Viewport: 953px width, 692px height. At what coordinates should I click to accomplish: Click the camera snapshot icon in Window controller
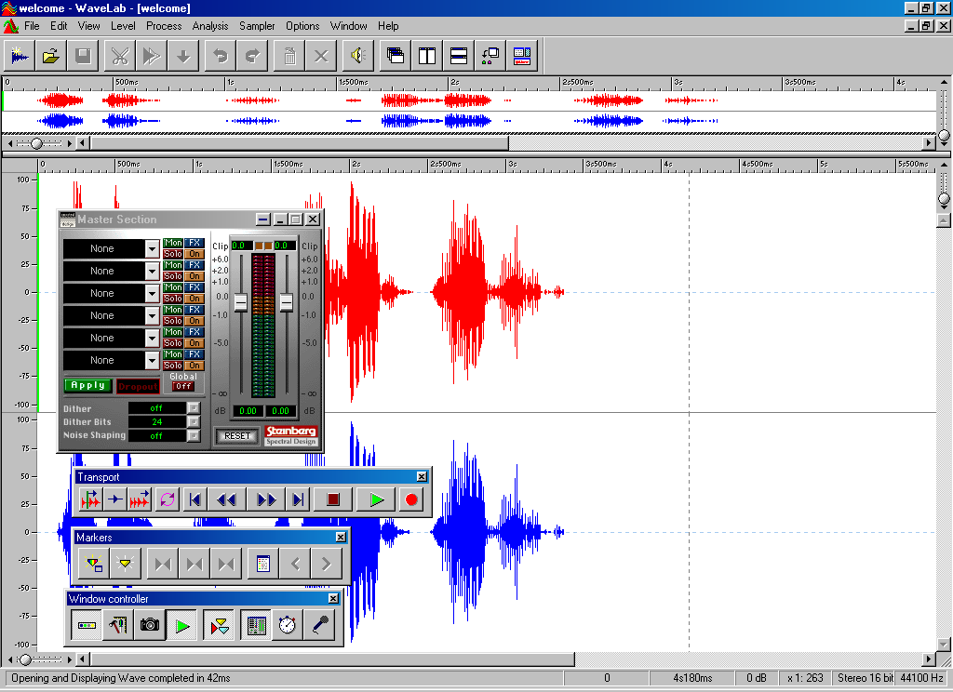(x=149, y=625)
